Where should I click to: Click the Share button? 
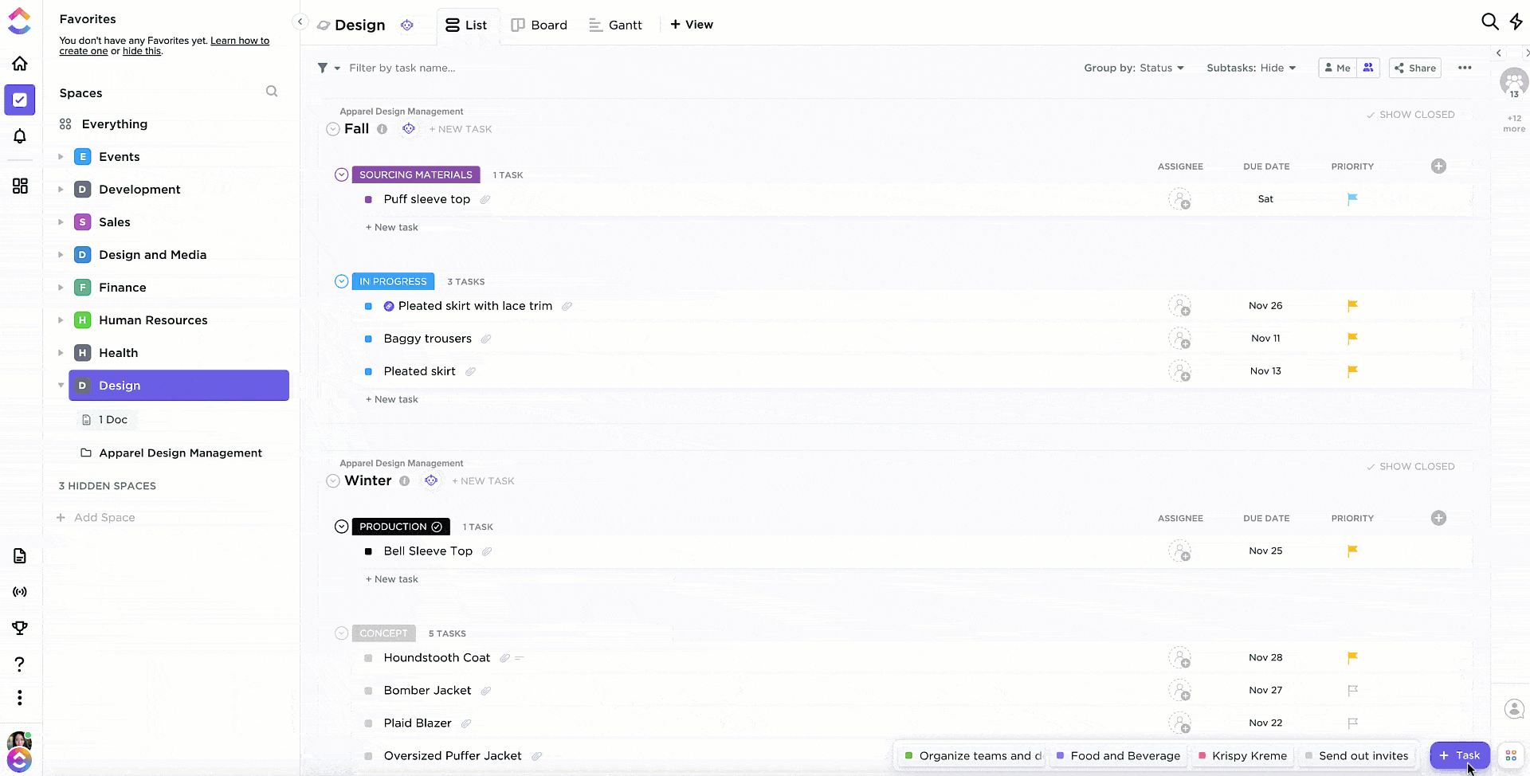[x=1415, y=68]
